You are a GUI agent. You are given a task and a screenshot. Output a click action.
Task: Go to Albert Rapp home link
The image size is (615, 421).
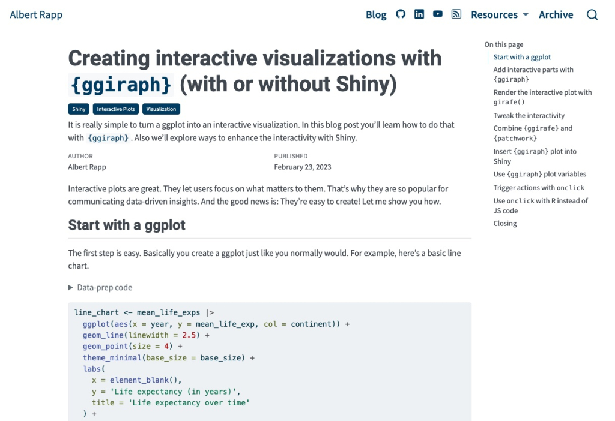[36, 15]
